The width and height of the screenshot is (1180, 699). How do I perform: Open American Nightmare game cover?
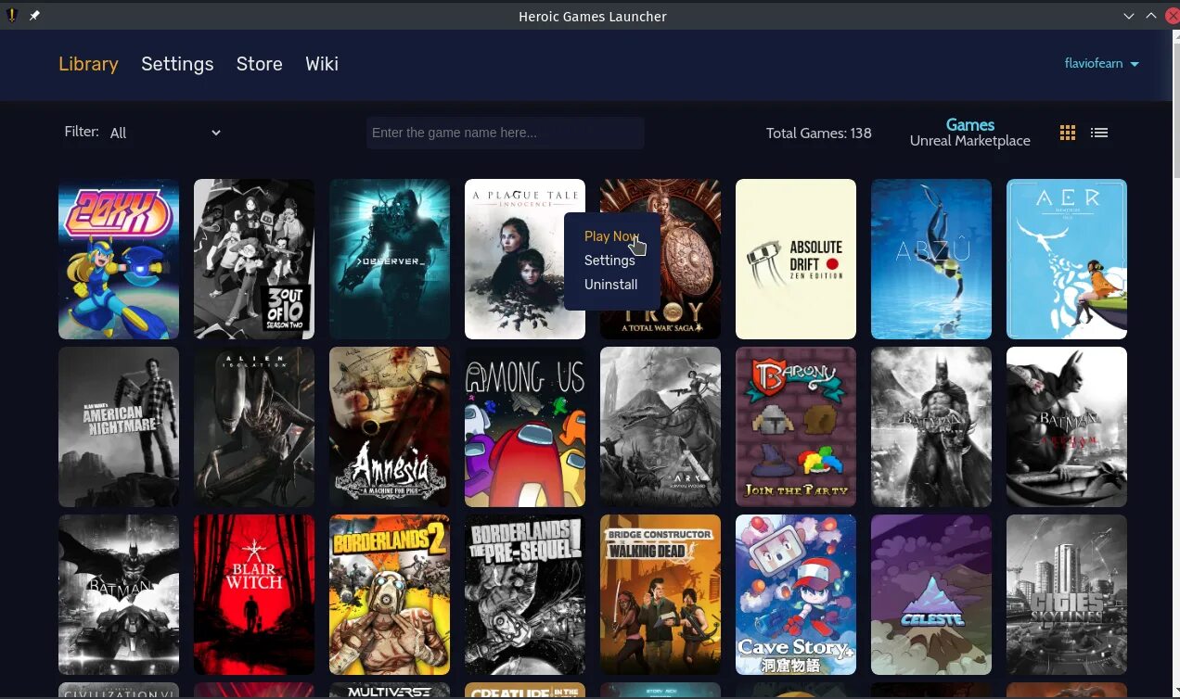119,426
